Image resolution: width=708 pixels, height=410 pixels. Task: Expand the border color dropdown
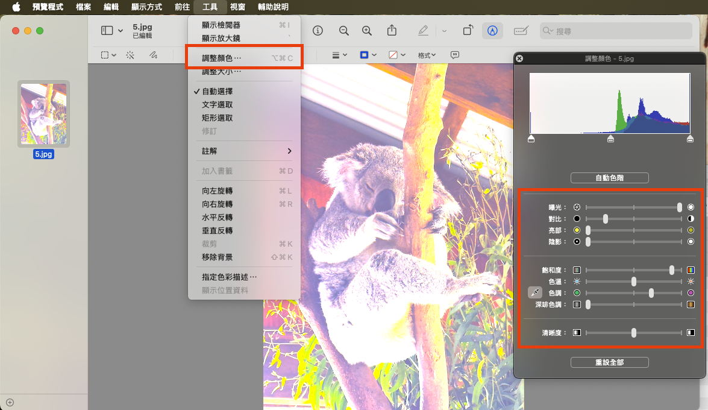tap(368, 55)
